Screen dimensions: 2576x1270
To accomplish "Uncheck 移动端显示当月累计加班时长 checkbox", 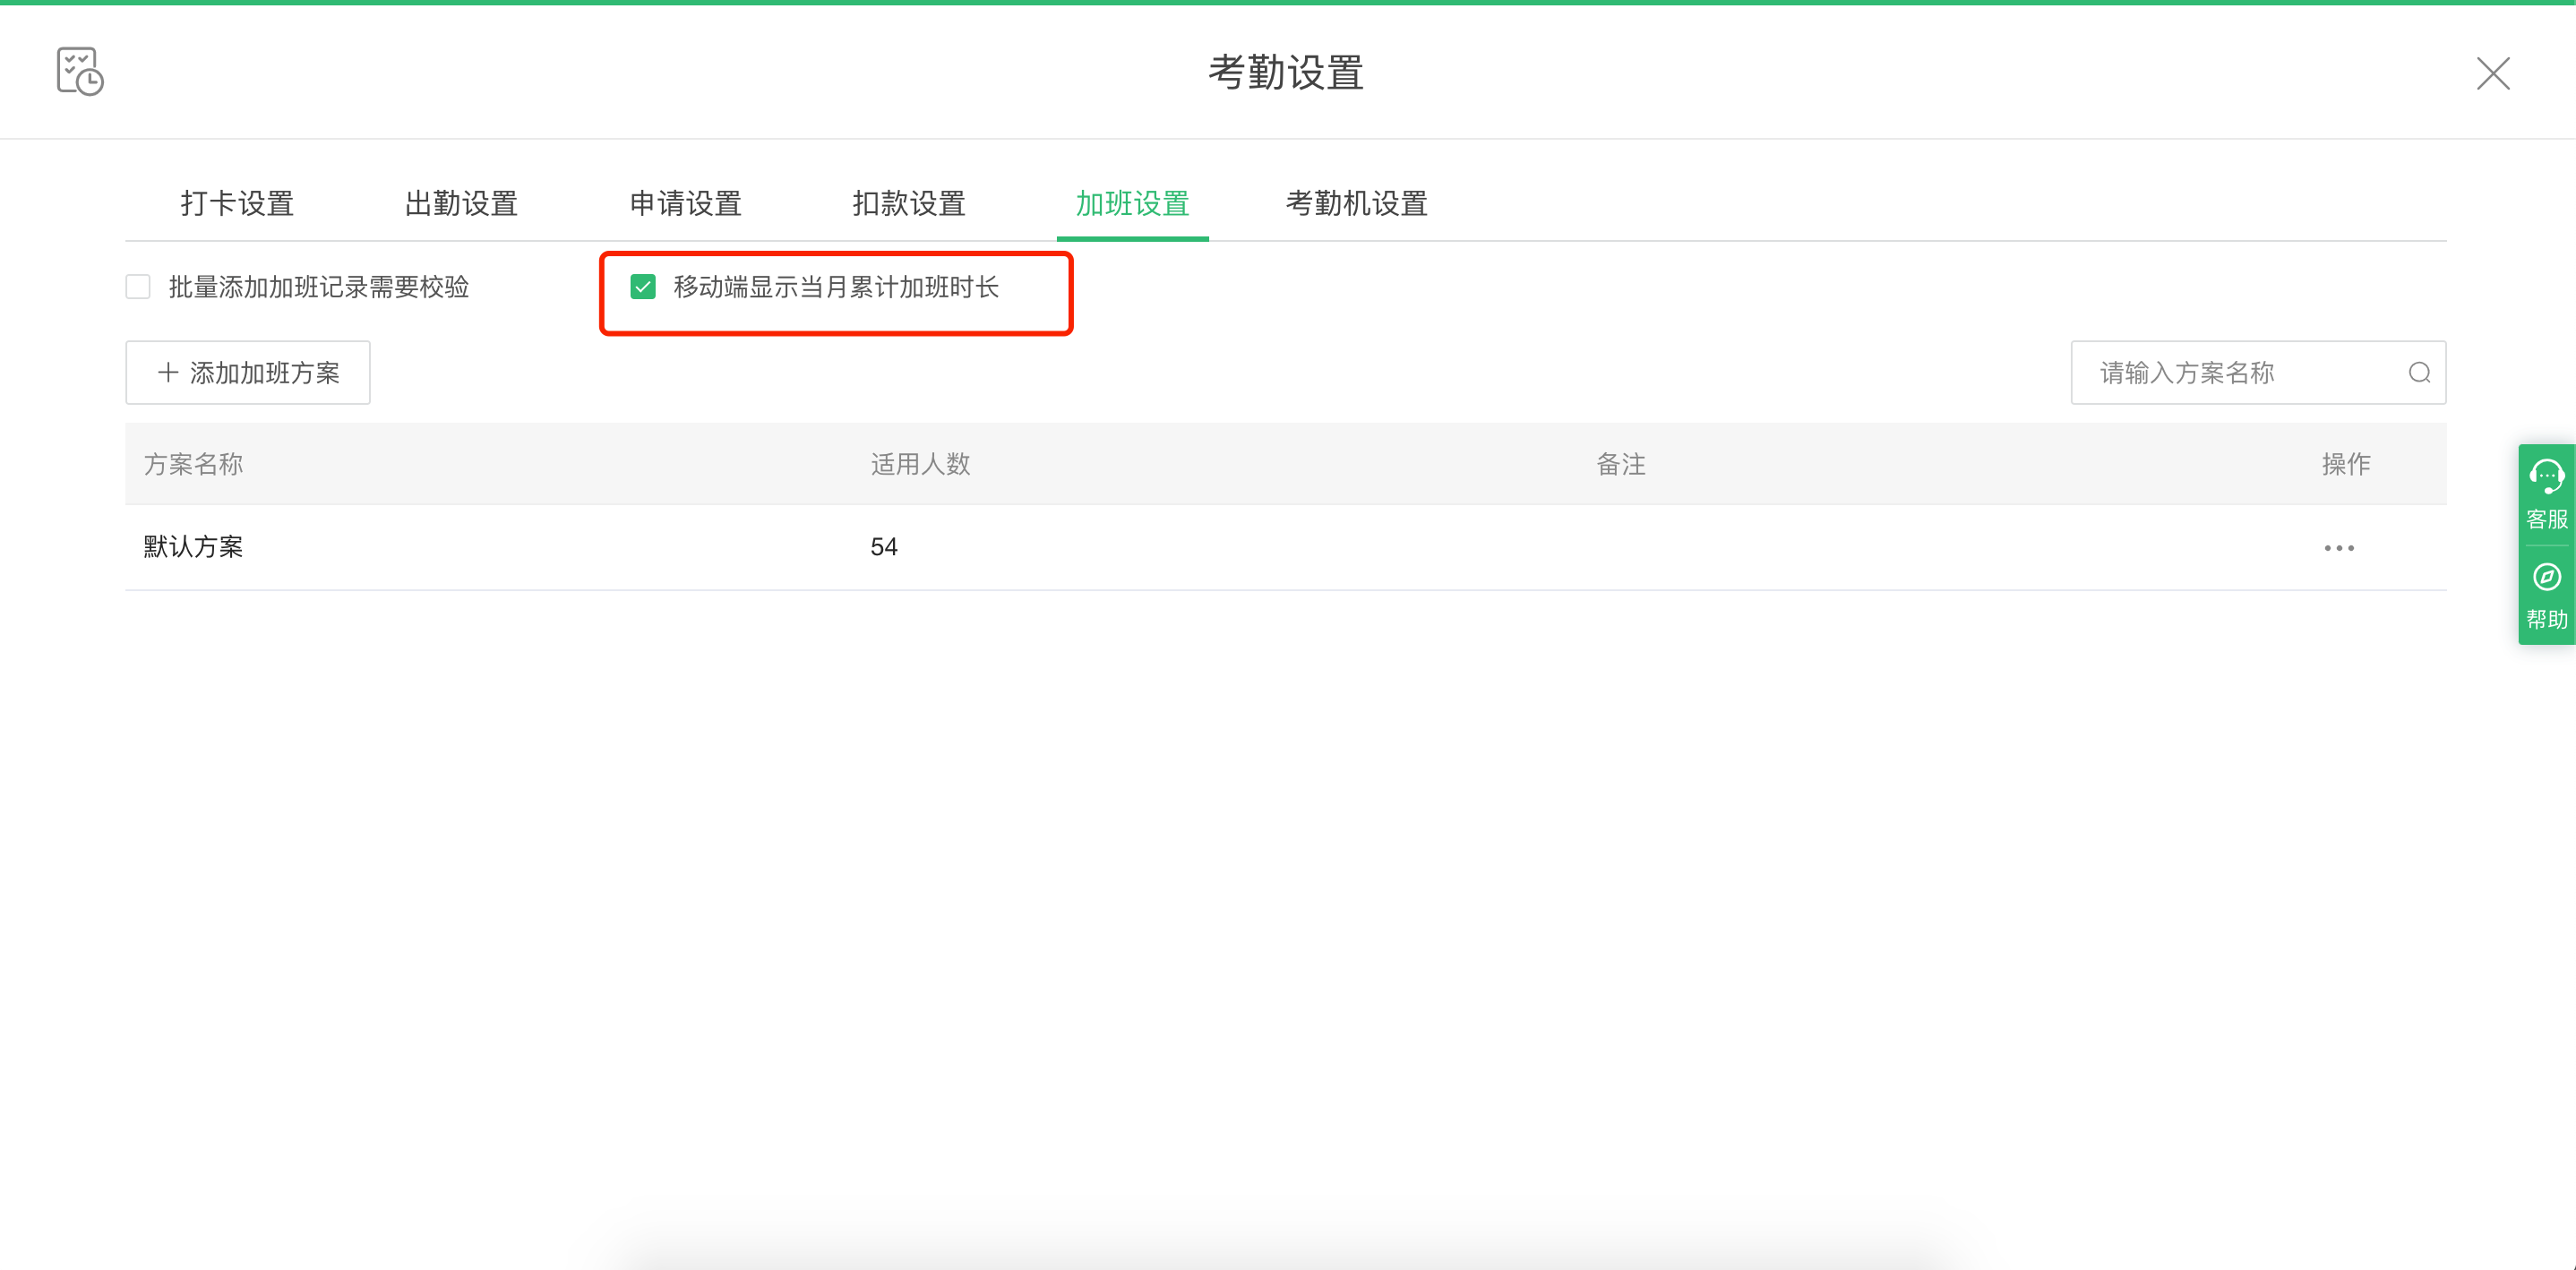I will pyautogui.click(x=643, y=287).
